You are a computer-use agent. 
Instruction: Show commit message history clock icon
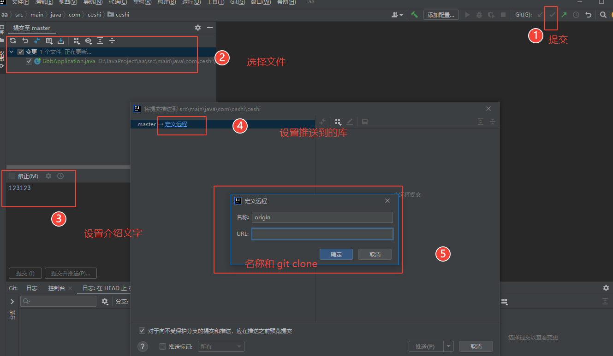[x=60, y=176]
